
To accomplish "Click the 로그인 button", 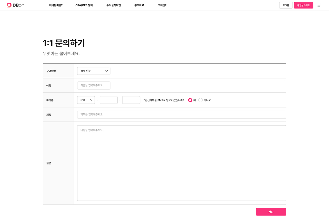I will click(x=286, y=5).
